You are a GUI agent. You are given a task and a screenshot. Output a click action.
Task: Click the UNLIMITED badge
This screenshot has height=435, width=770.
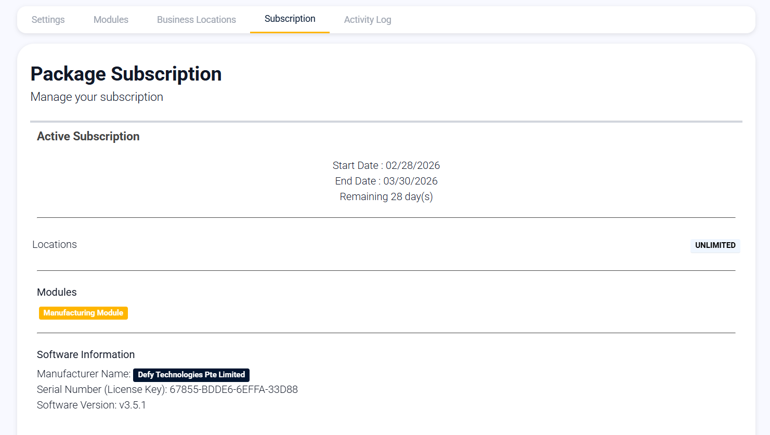click(x=715, y=245)
